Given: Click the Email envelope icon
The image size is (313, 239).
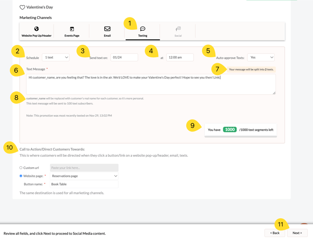Looking at the screenshot, I should (x=107, y=29).
